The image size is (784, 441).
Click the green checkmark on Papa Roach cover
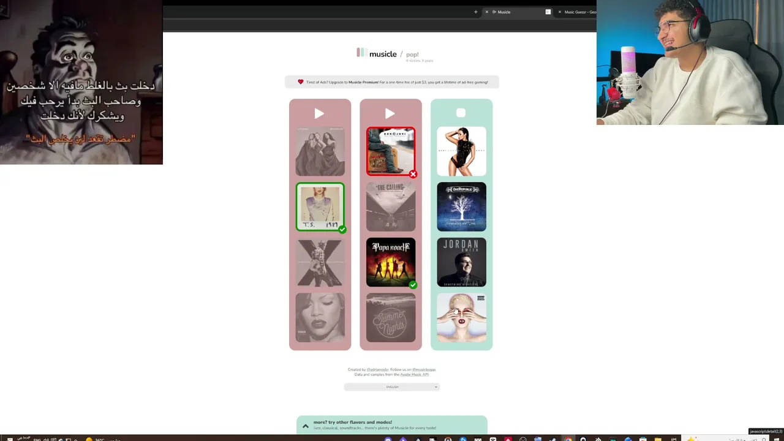point(413,285)
